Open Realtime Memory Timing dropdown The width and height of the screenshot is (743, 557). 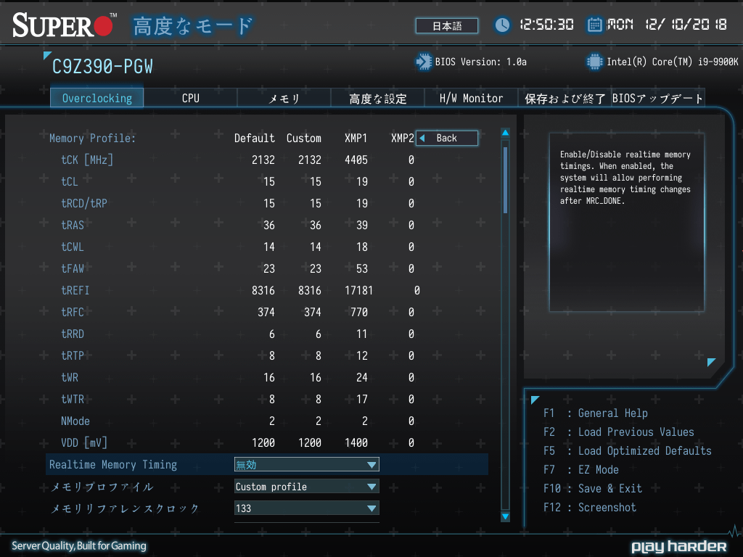tap(307, 465)
